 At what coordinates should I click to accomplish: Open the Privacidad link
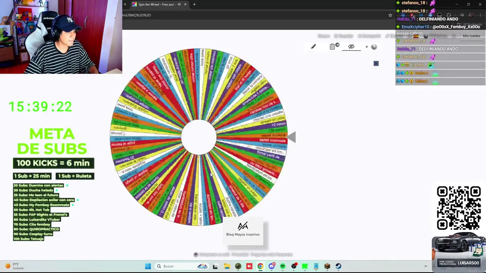coord(240,255)
